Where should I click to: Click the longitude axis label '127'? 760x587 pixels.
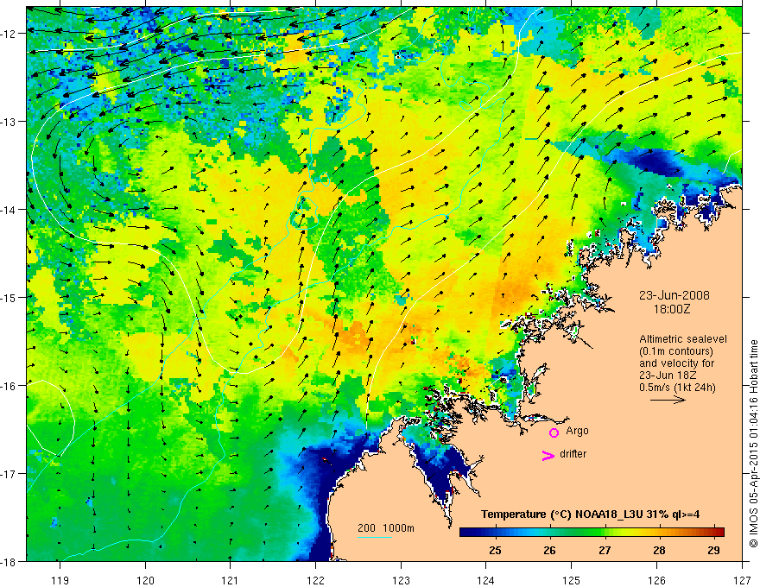(x=742, y=580)
